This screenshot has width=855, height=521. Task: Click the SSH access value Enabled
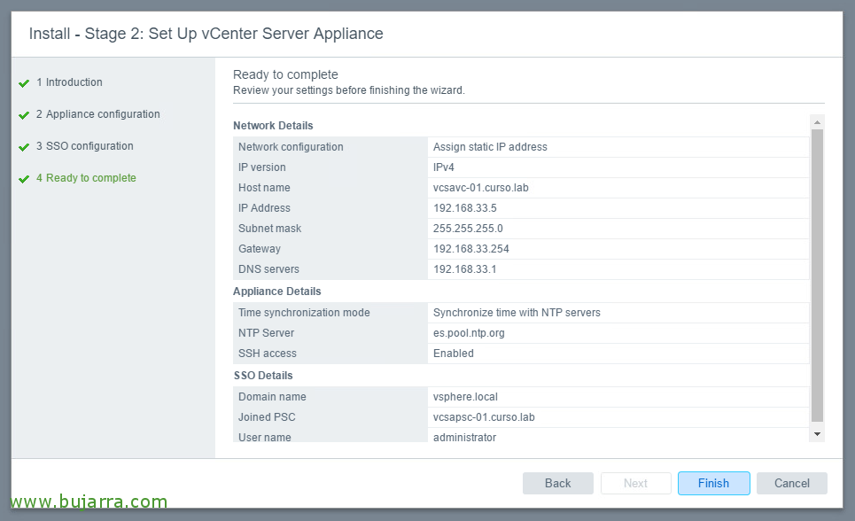(453, 354)
